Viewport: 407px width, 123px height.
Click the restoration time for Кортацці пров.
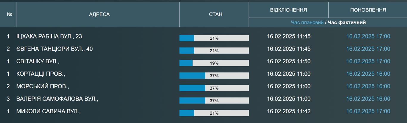(x=368, y=74)
